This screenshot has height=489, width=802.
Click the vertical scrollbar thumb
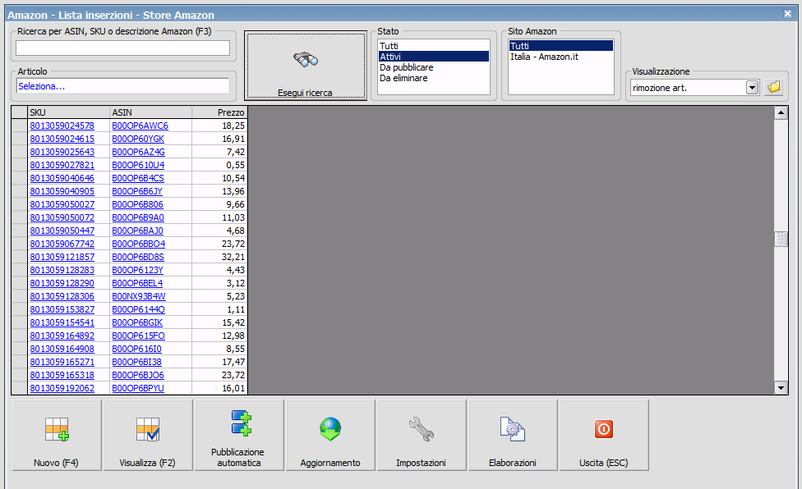pyautogui.click(x=781, y=239)
